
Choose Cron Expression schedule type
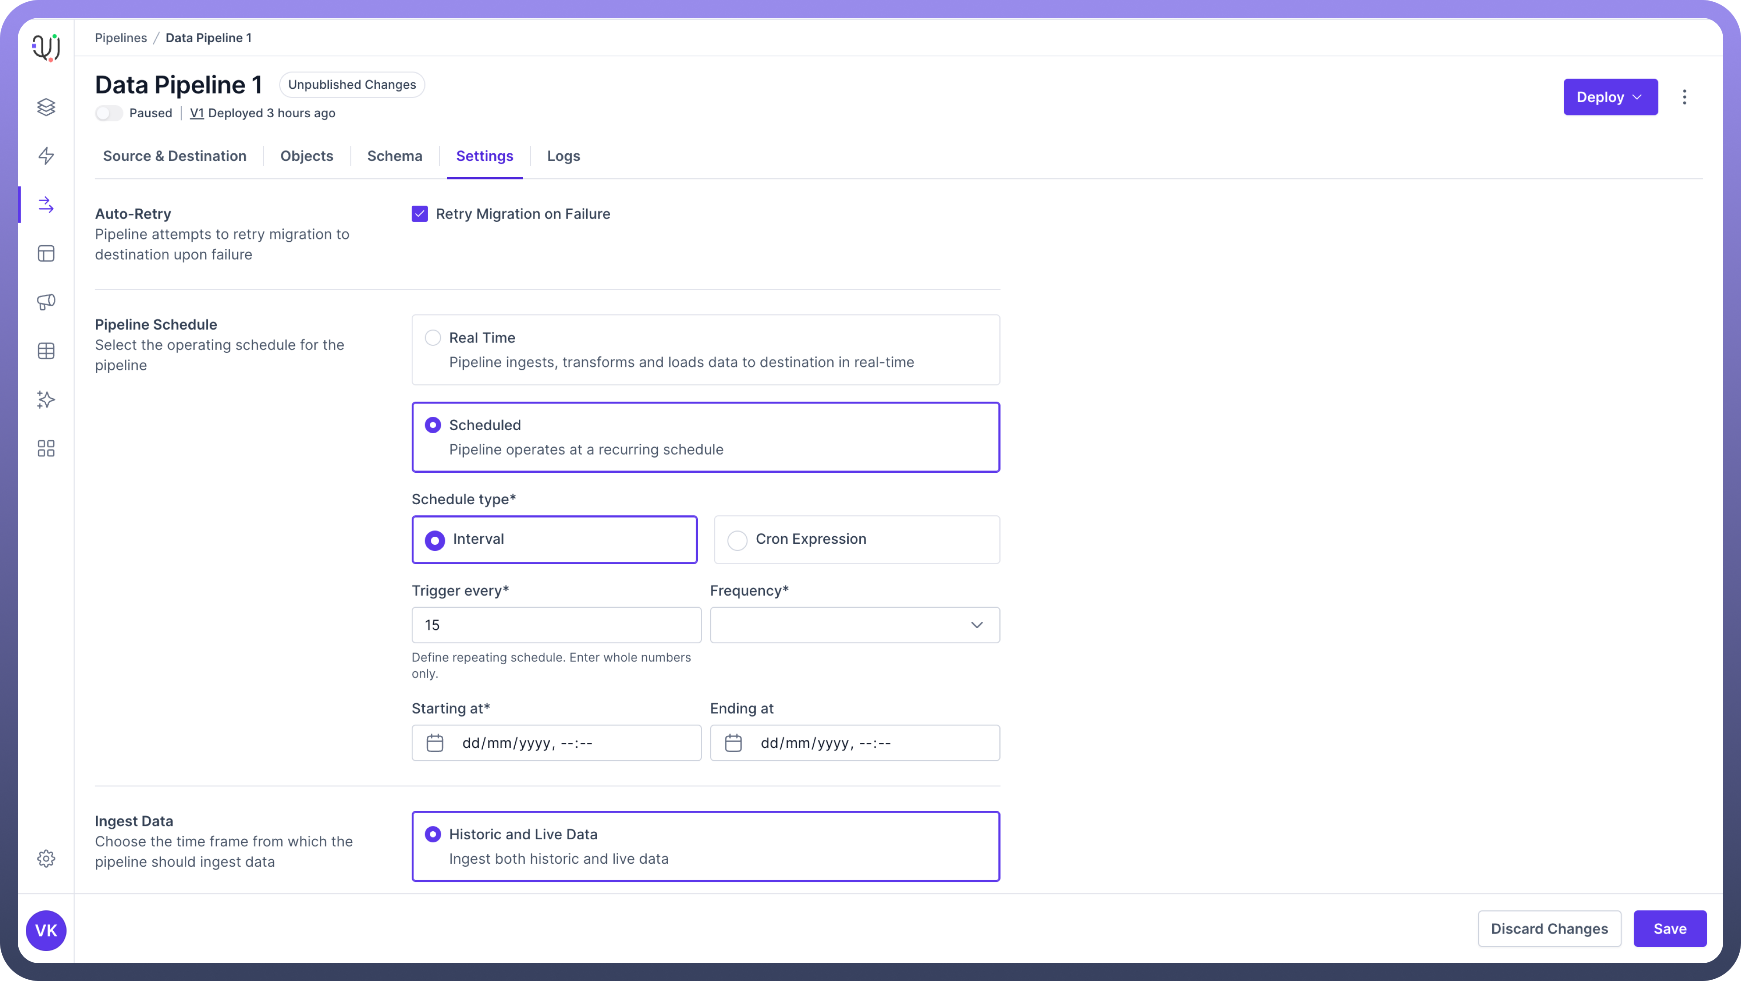click(x=737, y=540)
